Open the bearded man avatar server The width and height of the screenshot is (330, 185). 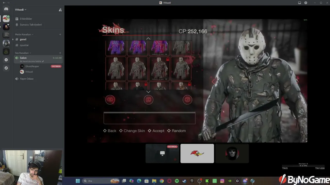click(6, 26)
